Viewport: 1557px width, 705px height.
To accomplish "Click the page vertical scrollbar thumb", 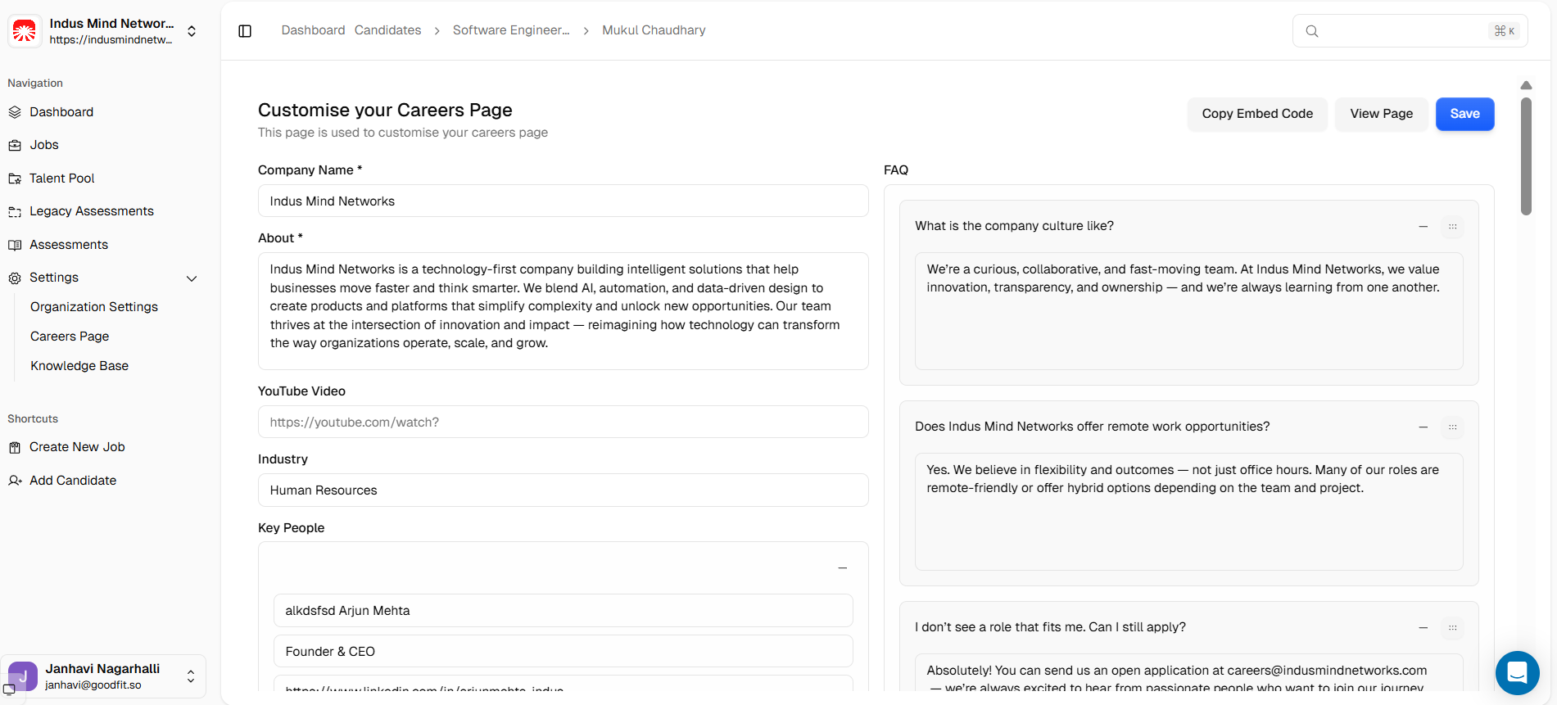I will (x=1526, y=156).
